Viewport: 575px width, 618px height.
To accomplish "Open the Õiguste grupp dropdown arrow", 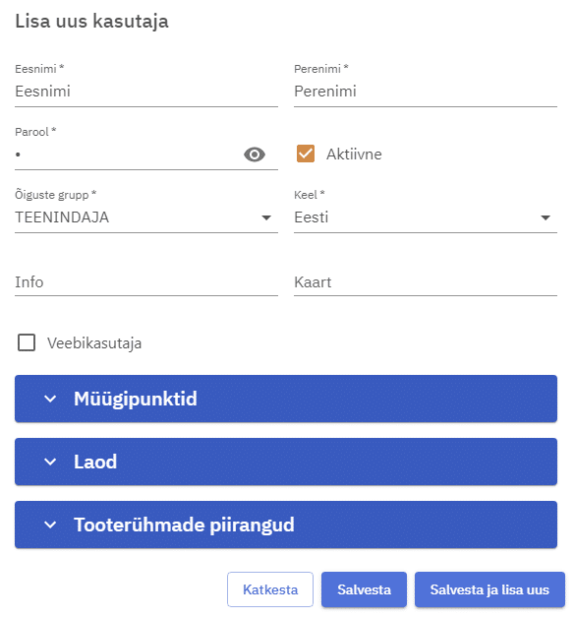I will click(x=266, y=217).
